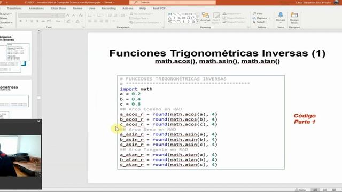Open the Animations tab
The image size is (342, 192).
click(x=36, y=9)
